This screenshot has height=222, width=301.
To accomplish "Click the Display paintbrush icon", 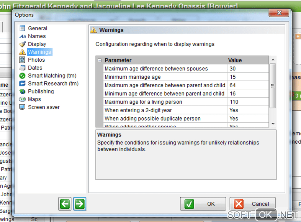I will 22,44.
